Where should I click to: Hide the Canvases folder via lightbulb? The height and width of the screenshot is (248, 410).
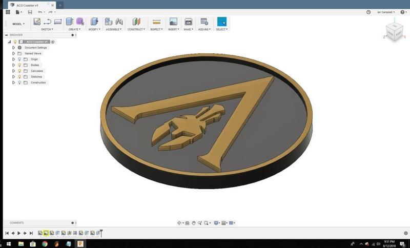click(x=19, y=71)
